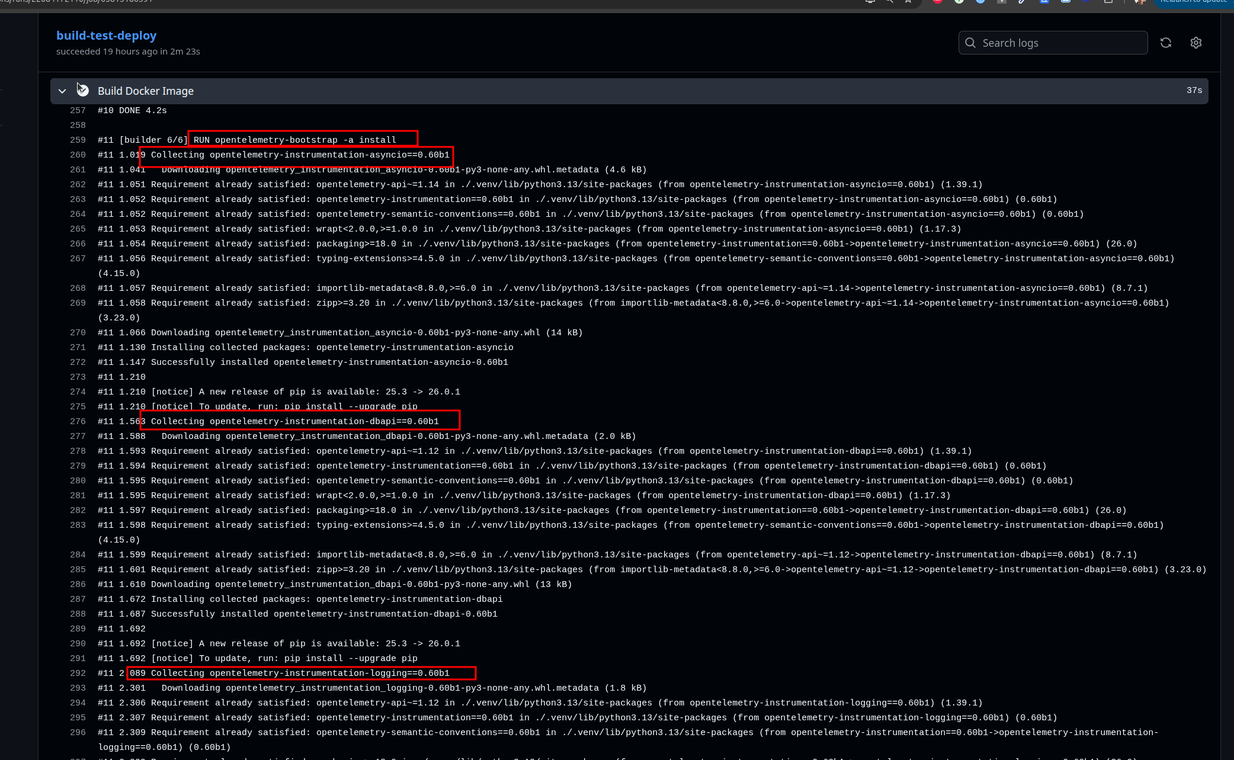Open the build-test-deploy job link
This screenshot has height=760, width=1234.
(106, 36)
